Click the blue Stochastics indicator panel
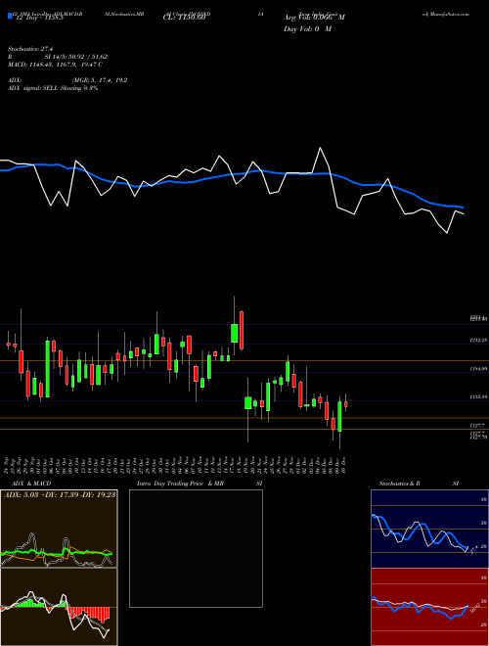Image resolution: width=489 pixels, height=646 pixels. 429,529
